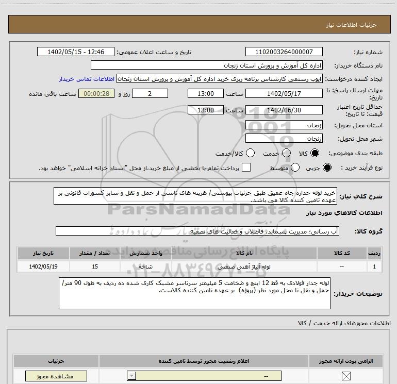Viewport: 397px width, 384px height.
Task: Click the نام کالا column header
Action: pos(244,254)
